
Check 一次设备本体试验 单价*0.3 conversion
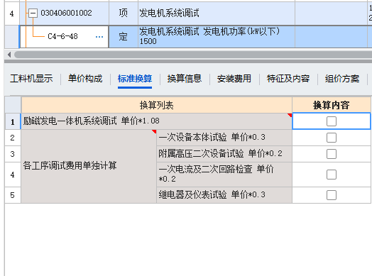332,138
